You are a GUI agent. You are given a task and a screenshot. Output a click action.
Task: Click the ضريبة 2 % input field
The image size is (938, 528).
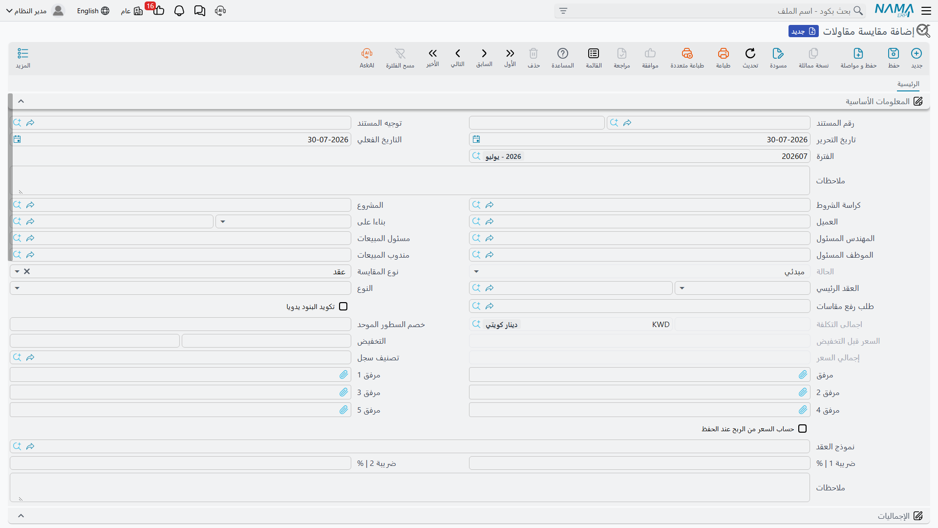click(x=180, y=463)
